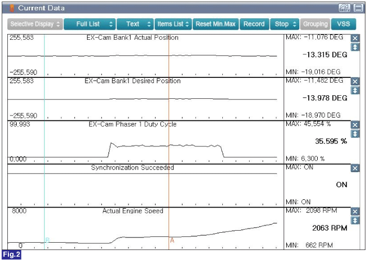Screen dimensions: 367x261
Task: Adjust the EX-Cam Phaser 1 Duty Cycle graph scale
Action: coord(355,134)
